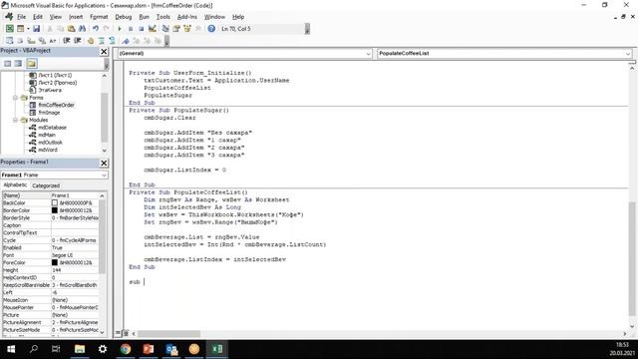Click the Paste toolbar icon
638x359 pixels.
coord(71,29)
